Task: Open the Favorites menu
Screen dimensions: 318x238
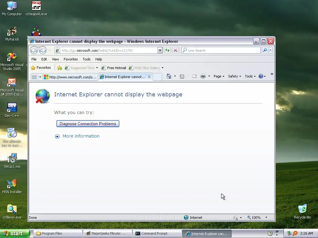Action: [x=70, y=59]
